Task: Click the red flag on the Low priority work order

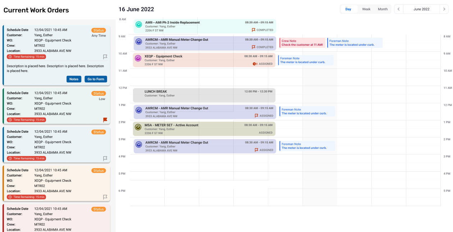Action: tap(105, 120)
